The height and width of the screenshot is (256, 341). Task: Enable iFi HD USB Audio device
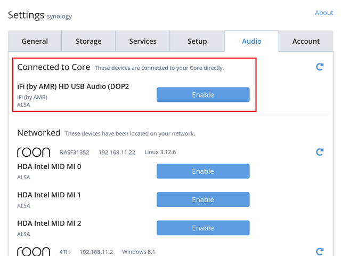[x=203, y=95]
